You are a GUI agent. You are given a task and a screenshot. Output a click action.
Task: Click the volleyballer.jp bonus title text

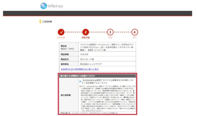pos(107,81)
